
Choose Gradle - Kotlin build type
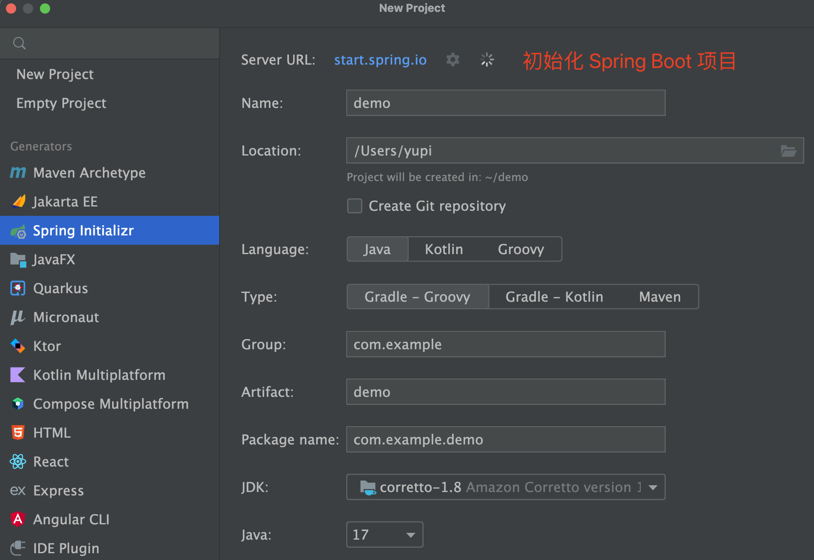coord(554,297)
